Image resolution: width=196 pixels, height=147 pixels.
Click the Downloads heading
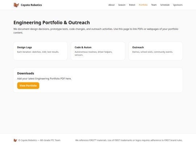26,73
